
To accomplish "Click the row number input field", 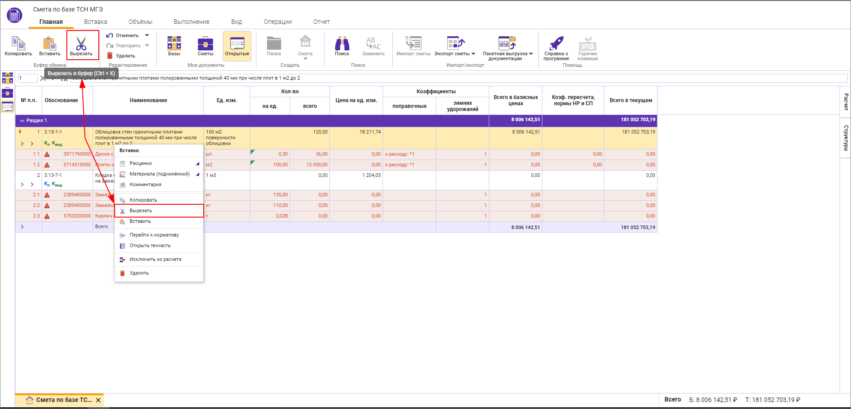I will click(27, 78).
